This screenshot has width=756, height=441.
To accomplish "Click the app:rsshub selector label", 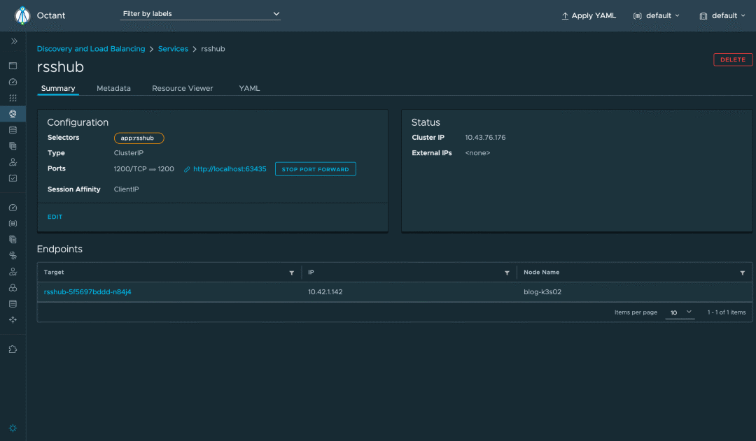I will 139,138.
